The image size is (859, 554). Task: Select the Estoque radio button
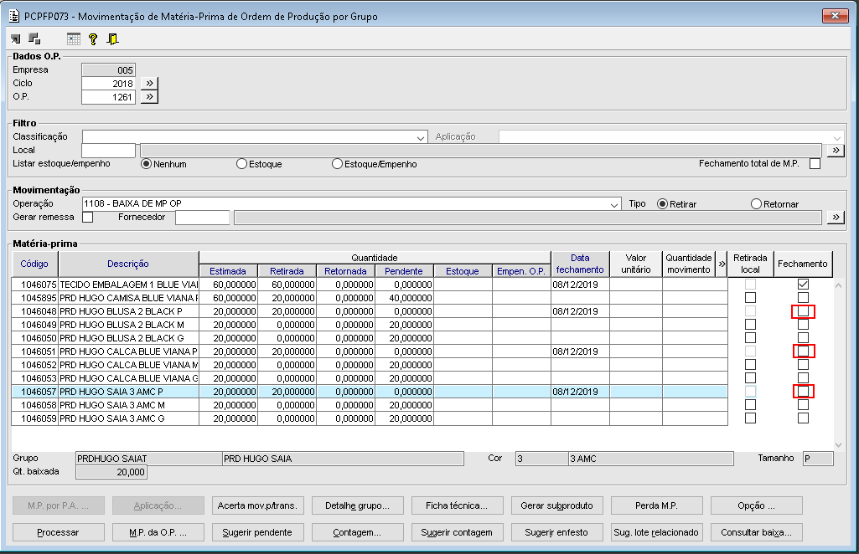click(x=242, y=164)
